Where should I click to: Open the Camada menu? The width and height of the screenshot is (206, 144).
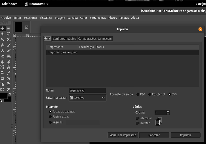[x=73, y=18]
